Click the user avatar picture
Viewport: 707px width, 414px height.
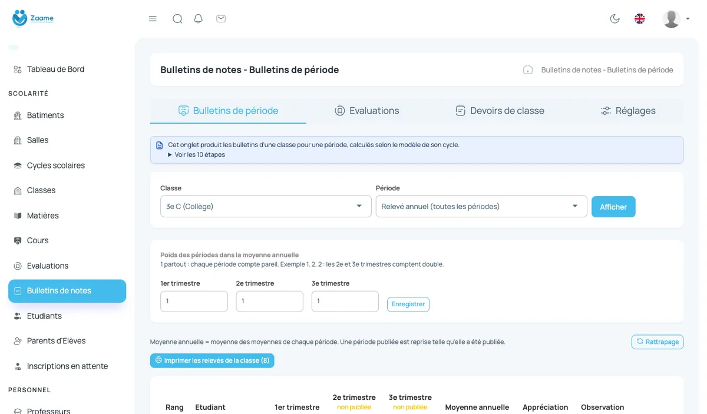(x=672, y=19)
